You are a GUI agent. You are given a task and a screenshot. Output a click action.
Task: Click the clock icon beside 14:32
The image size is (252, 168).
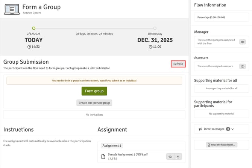[x=29, y=47]
